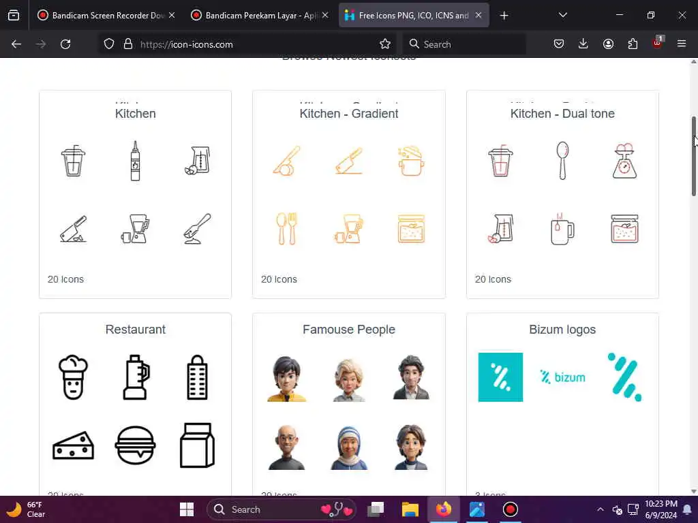The image size is (698, 523).
Task: Switch to Bandicam Screen Recorder Download tab
Action: point(106,16)
